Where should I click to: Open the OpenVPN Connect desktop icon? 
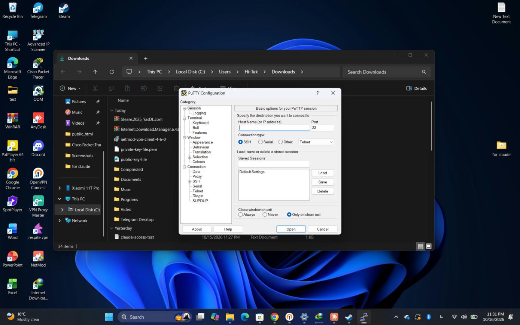point(38,179)
